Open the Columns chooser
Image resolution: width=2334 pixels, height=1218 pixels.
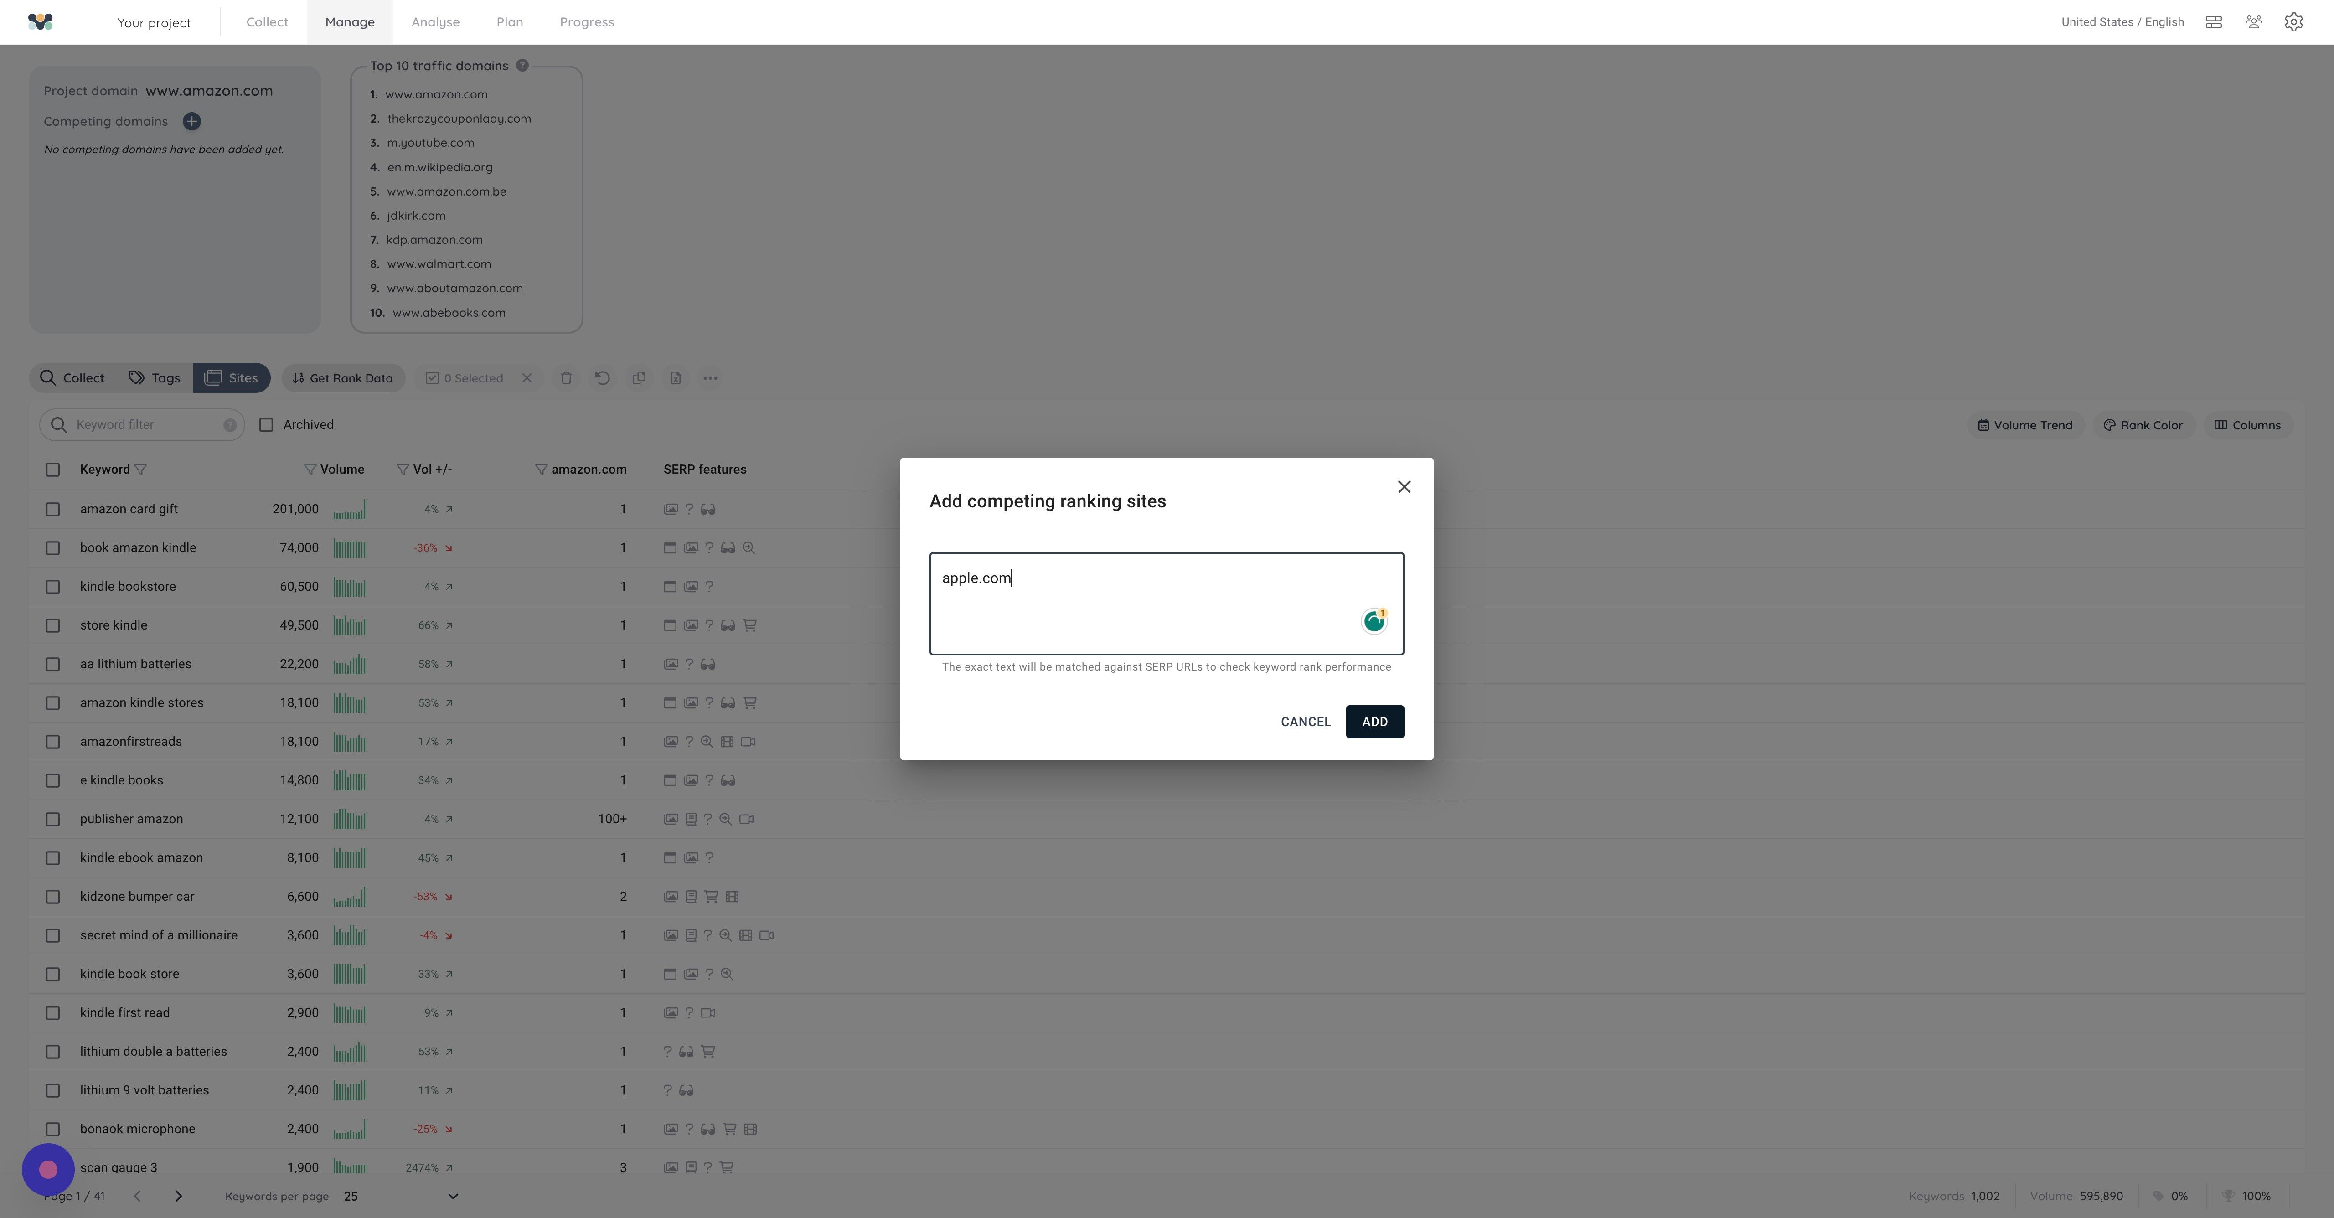pyautogui.click(x=2247, y=425)
